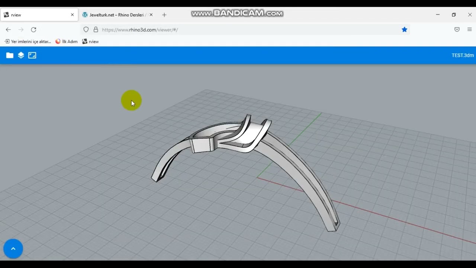476x268 pixels.
Task: Toggle the bookmark star for this page
Action: (x=404, y=30)
